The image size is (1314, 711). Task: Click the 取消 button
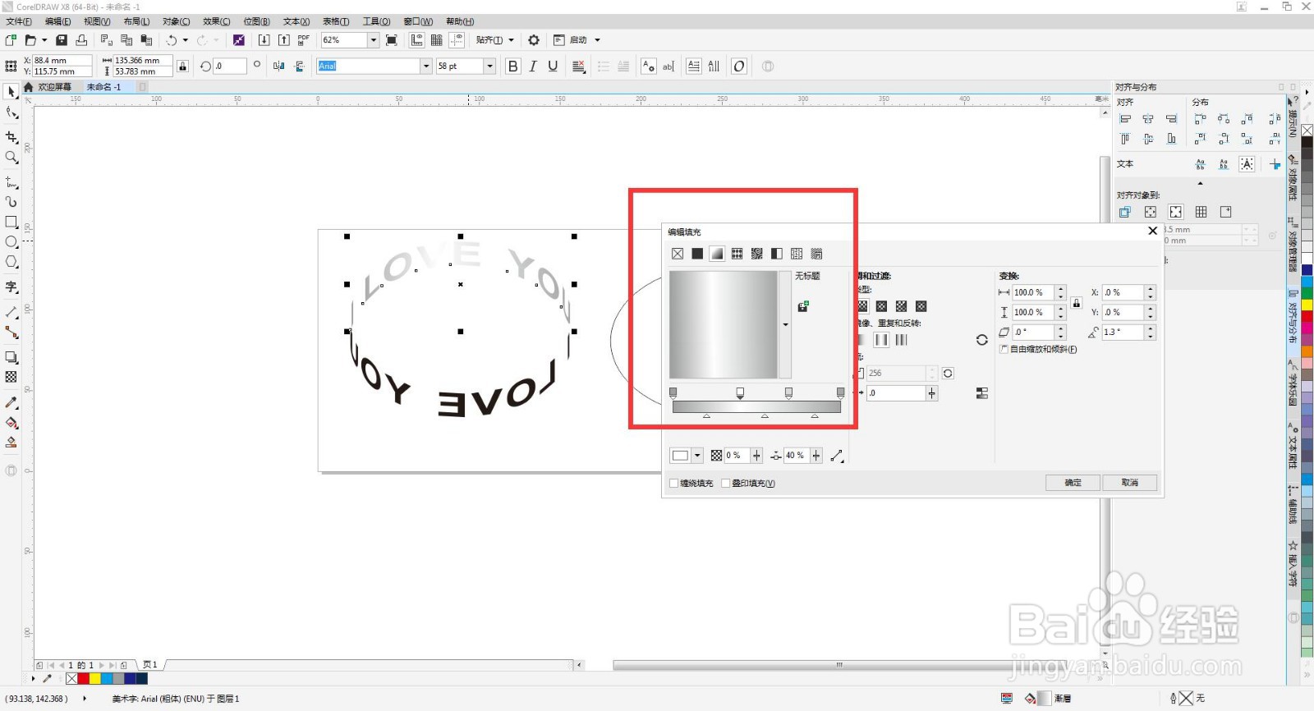tap(1130, 483)
